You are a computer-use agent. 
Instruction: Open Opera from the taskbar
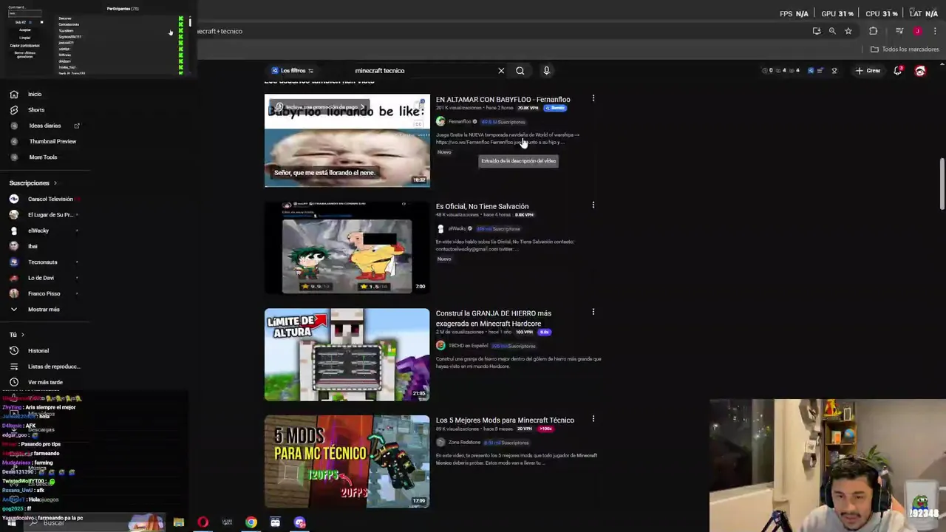(x=203, y=522)
